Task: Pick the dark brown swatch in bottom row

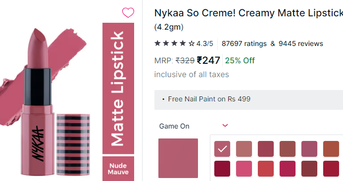Action: click(309, 169)
